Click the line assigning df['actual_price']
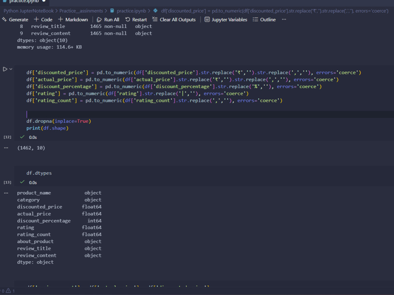Screen dimensions: 394x295 (182, 79)
